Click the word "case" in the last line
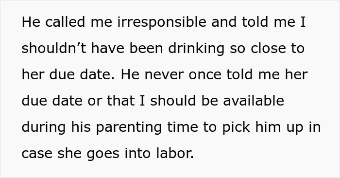The height and width of the screenshot is (178, 340). tap(37, 154)
